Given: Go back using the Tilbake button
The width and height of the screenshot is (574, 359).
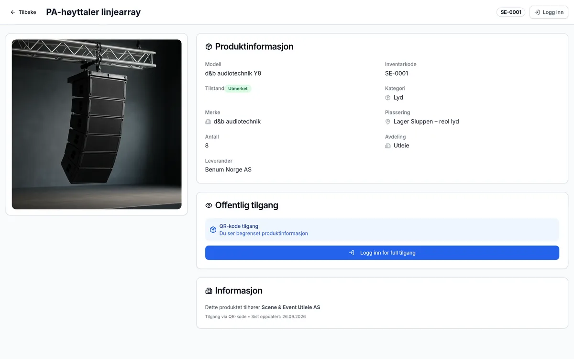Looking at the screenshot, I should point(23,12).
